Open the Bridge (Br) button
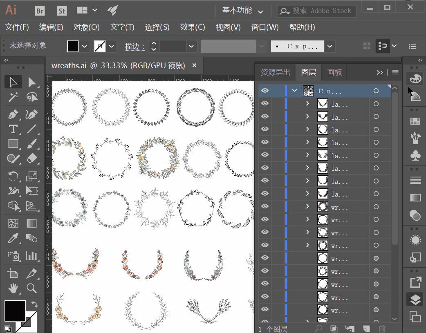Viewport: 426px width, 333px height. point(40,11)
